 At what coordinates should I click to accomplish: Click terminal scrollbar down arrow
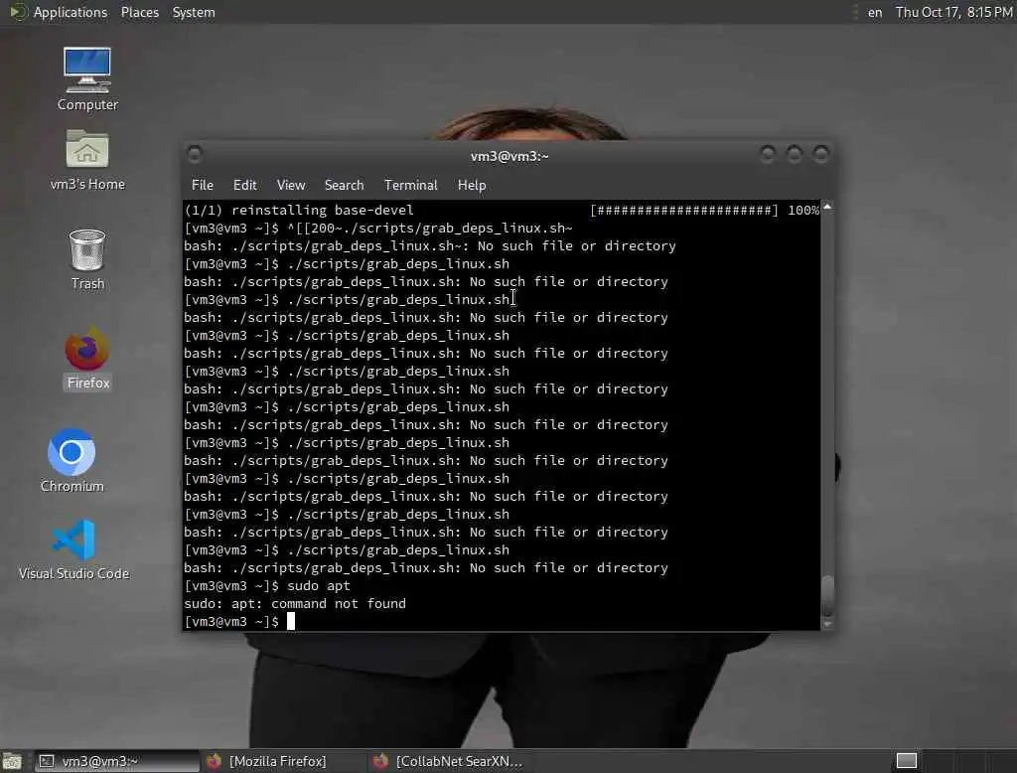pos(827,624)
